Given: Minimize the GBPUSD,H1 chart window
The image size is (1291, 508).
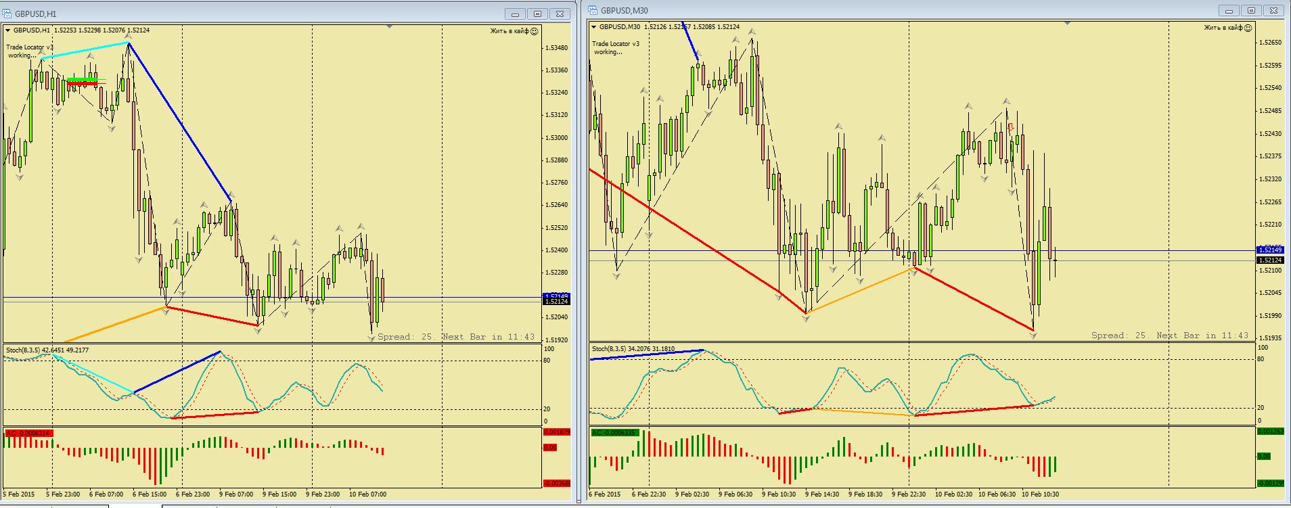Looking at the screenshot, I should [515, 14].
